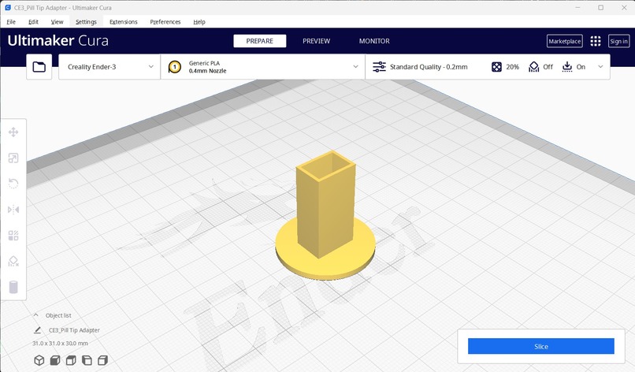Screen dimensions: 635x372
Task: Switch to the PREVIEW stage
Action: coord(316,41)
